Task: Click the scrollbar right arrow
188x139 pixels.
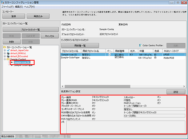Action: point(184,86)
